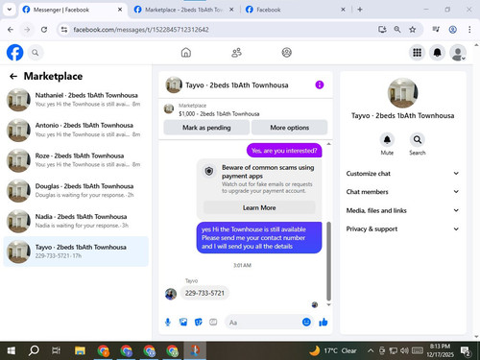
Task: Expand the Chat members section
Action: coord(402,192)
